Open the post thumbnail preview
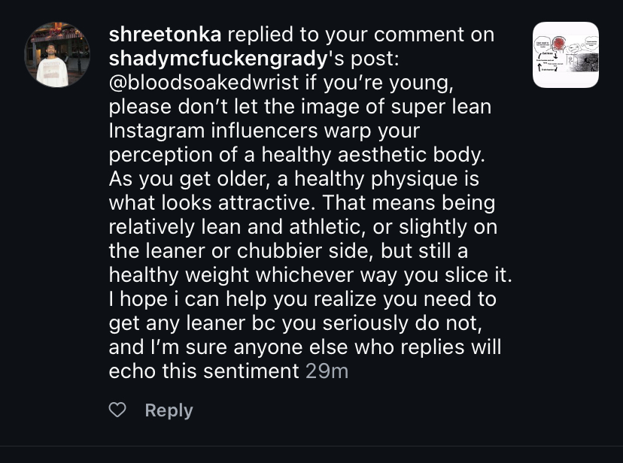Viewport: 623px width, 463px height. pos(565,55)
